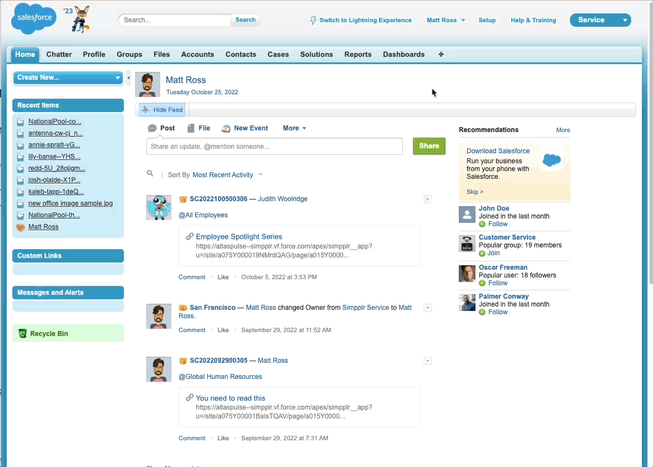Click the green plus icon to follow Palmer Conway

click(482, 312)
